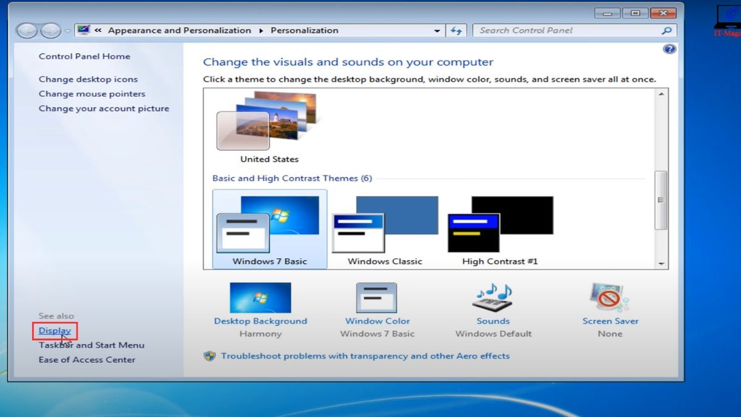
Task: Click the heading Change the visuals and sounds
Action: tap(348, 62)
